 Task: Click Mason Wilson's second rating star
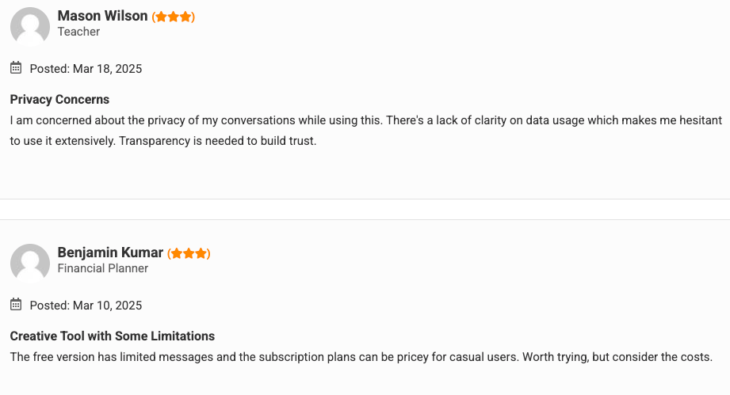(x=174, y=17)
